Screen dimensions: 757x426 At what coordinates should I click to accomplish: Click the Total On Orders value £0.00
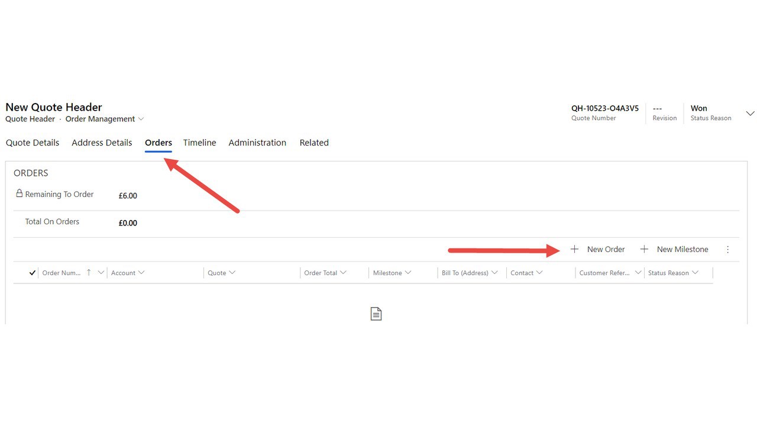tap(128, 223)
